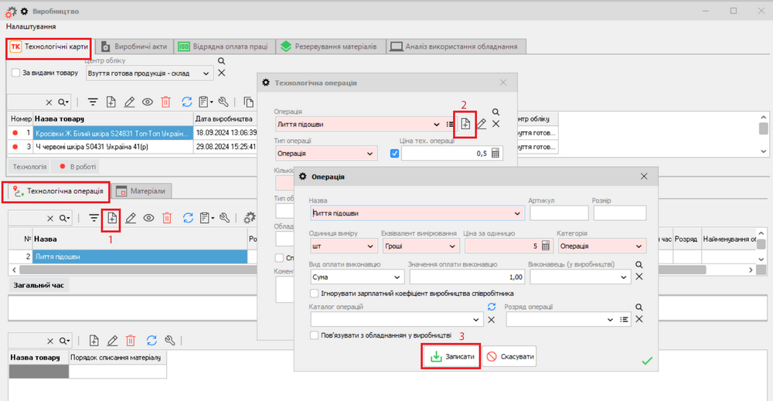Check 'Ігнорувати зарплатний коефіцієнт' option
Screen dimensions: 773x401
pyautogui.click(x=314, y=294)
